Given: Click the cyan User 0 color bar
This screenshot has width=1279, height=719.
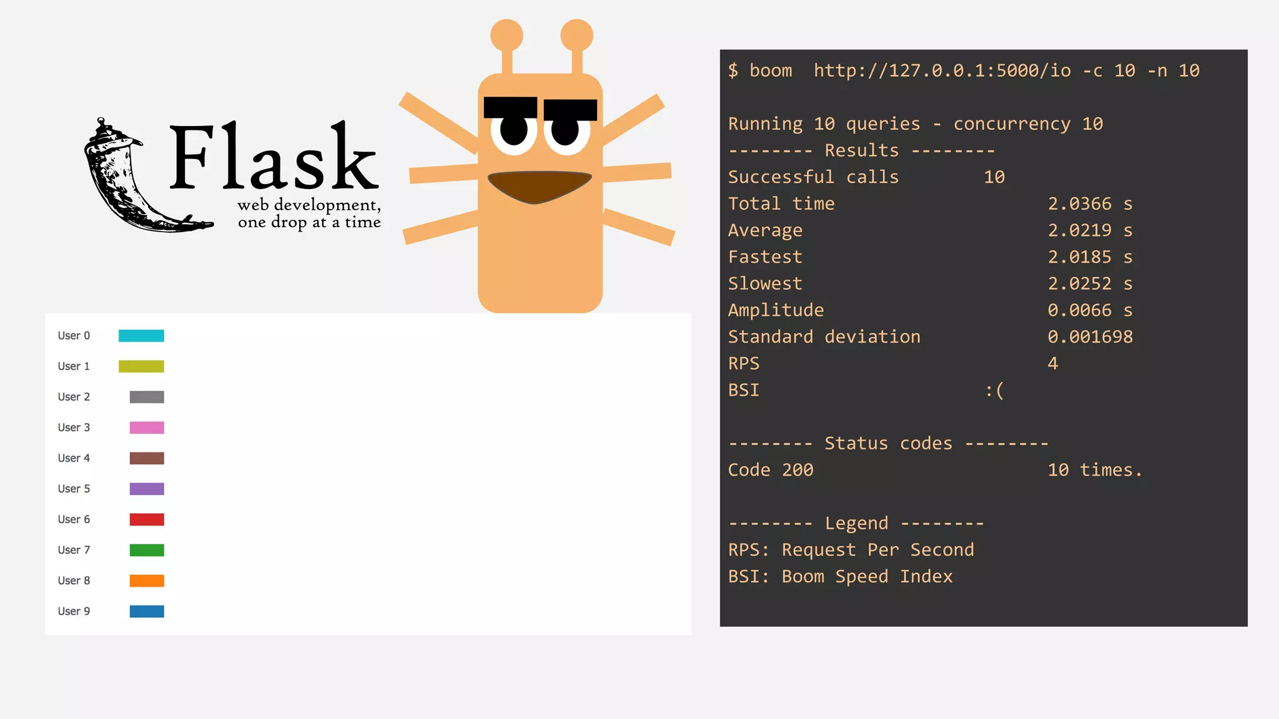Looking at the screenshot, I should pyautogui.click(x=141, y=336).
